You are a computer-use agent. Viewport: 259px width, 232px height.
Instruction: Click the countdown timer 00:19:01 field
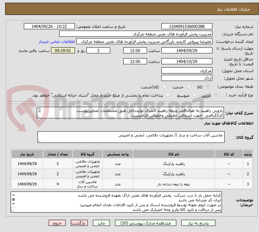63,51
